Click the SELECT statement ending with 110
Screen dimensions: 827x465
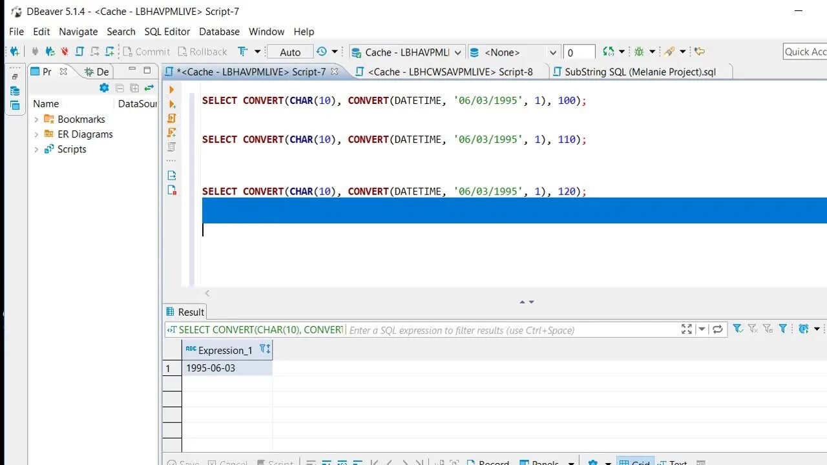pos(394,139)
